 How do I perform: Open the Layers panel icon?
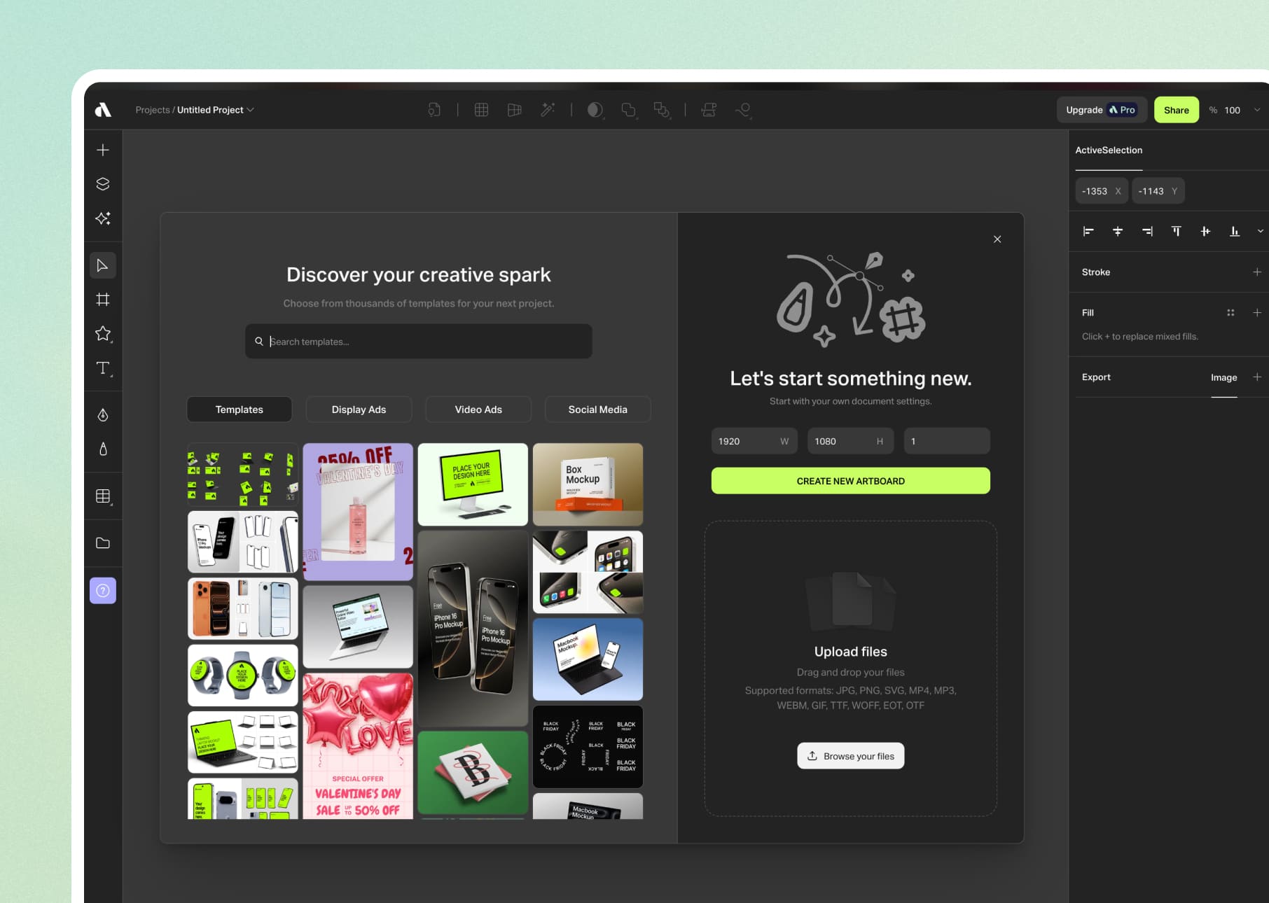103,184
